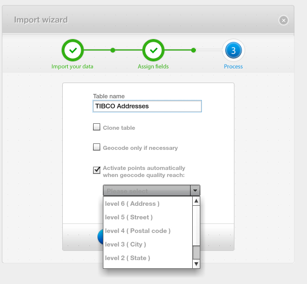Click the blue step 3 Process icon

(x=233, y=51)
